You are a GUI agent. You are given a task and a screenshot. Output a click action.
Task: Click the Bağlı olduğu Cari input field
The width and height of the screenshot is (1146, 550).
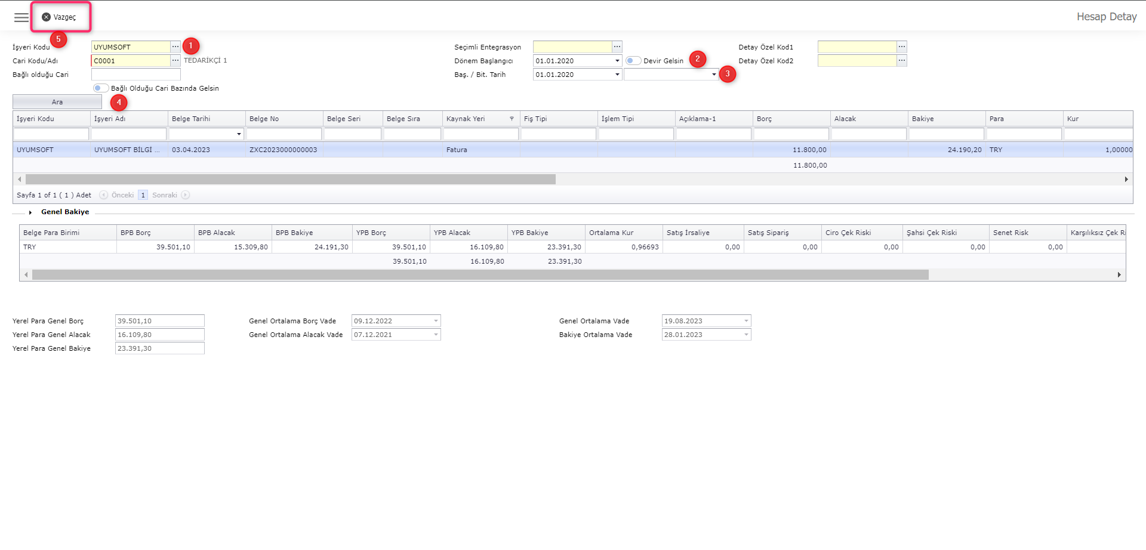(x=136, y=75)
